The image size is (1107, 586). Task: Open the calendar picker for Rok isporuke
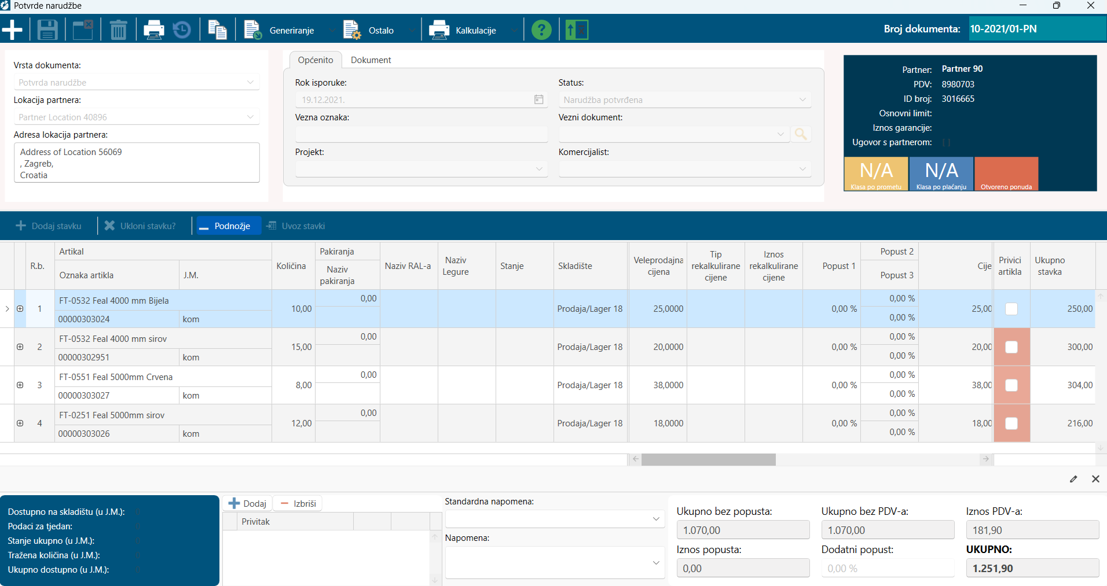point(538,99)
